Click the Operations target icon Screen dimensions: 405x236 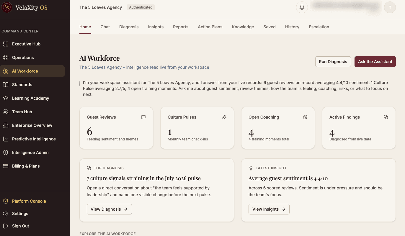(x=5, y=58)
